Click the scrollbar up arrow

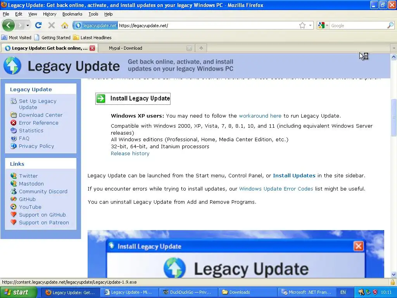394,57
